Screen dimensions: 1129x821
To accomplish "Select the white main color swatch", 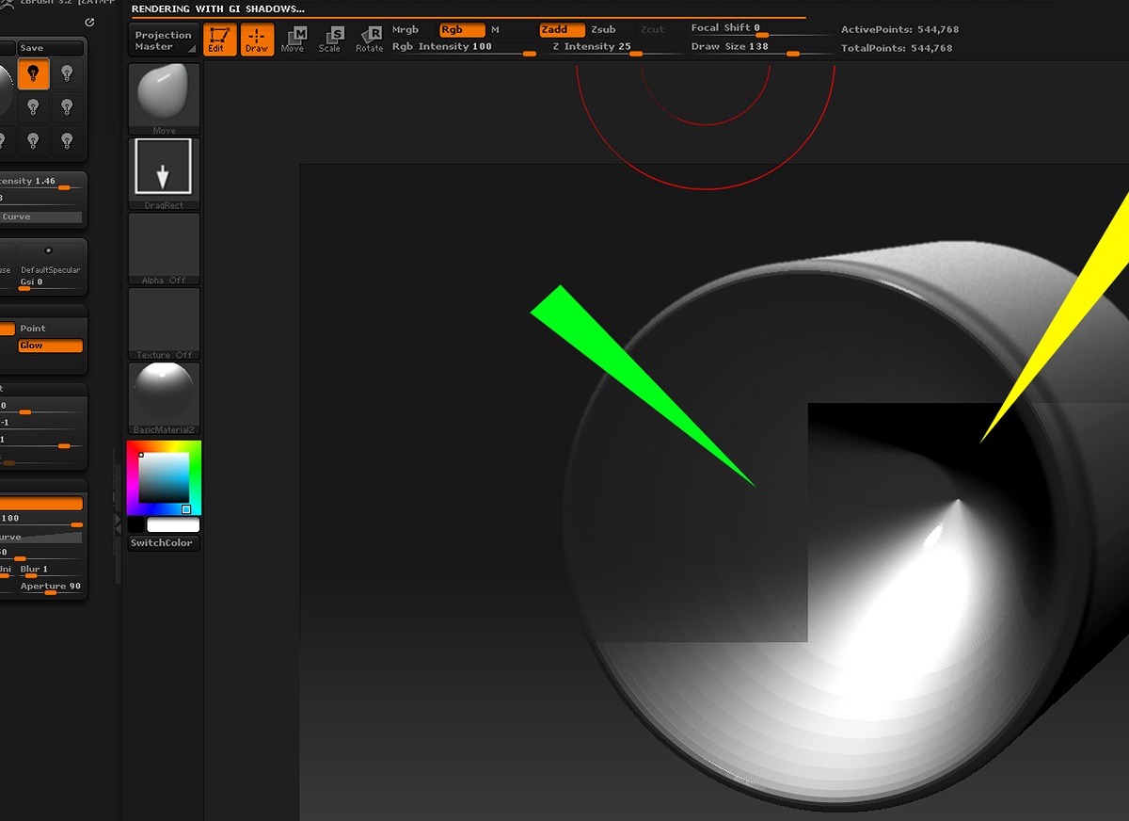I will (x=173, y=524).
